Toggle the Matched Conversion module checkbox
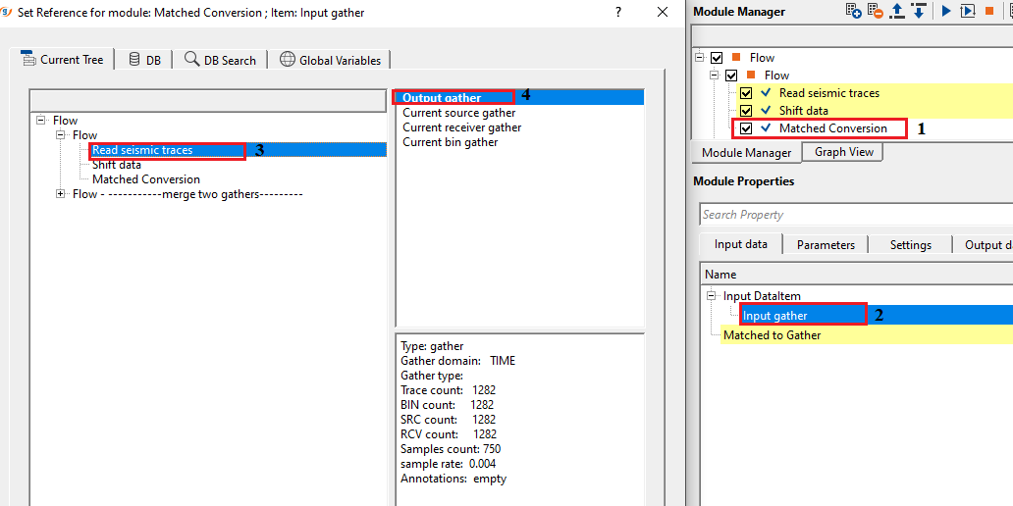 tap(746, 128)
